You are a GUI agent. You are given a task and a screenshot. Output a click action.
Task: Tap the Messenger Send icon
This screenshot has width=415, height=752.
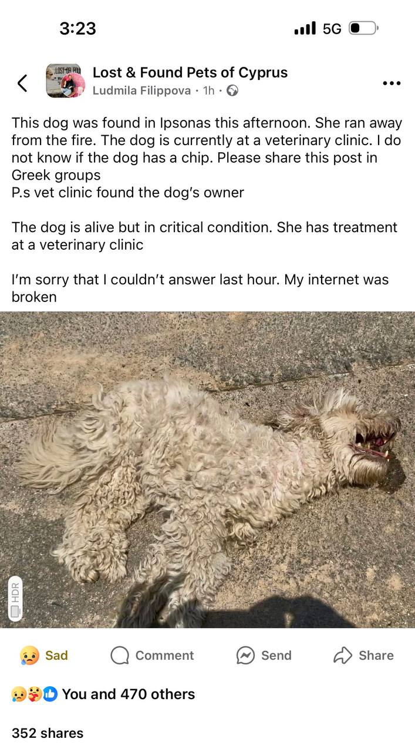click(x=245, y=655)
